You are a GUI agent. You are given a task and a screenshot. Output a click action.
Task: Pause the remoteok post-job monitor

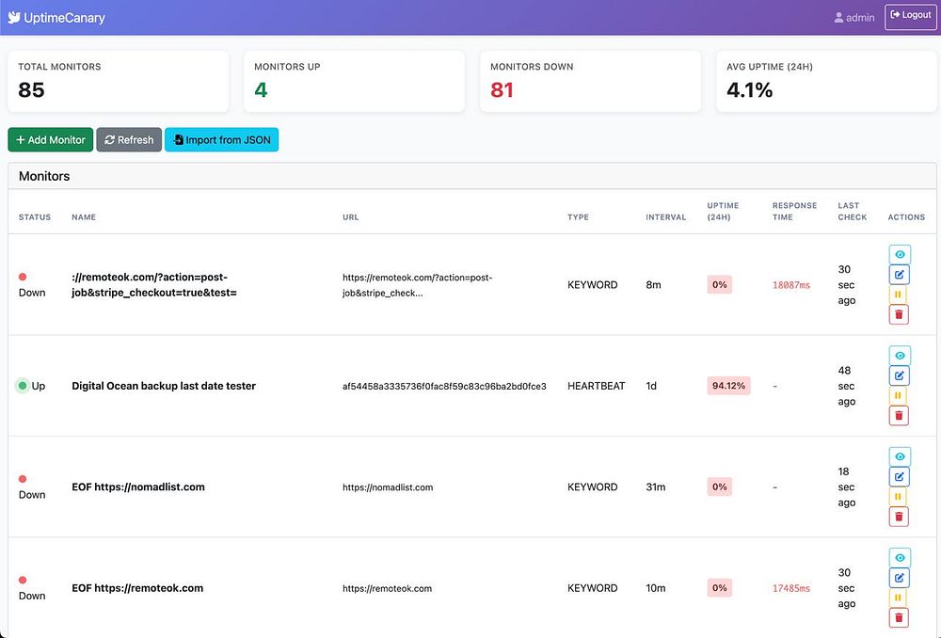click(898, 295)
